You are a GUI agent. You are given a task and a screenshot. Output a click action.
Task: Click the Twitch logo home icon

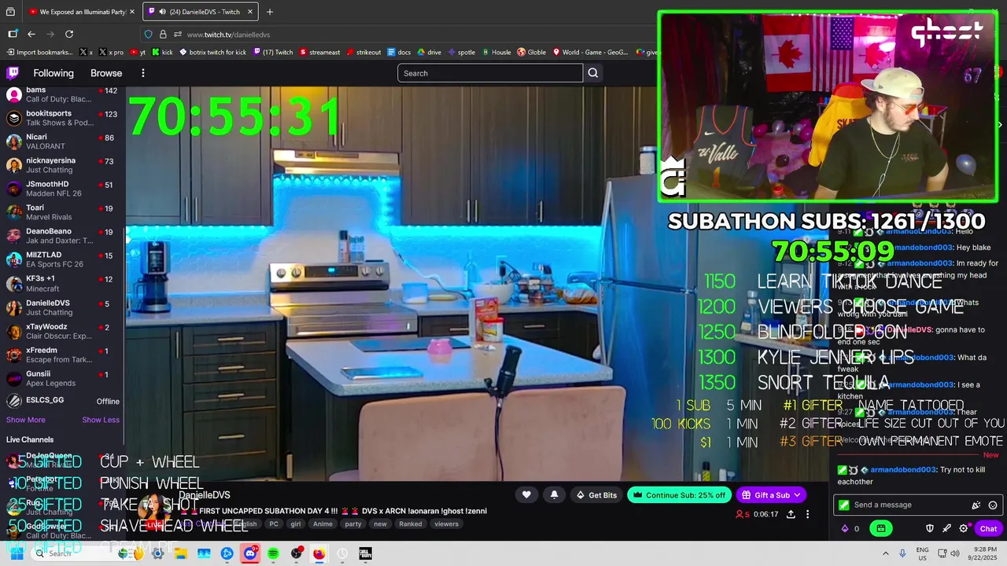coord(13,73)
